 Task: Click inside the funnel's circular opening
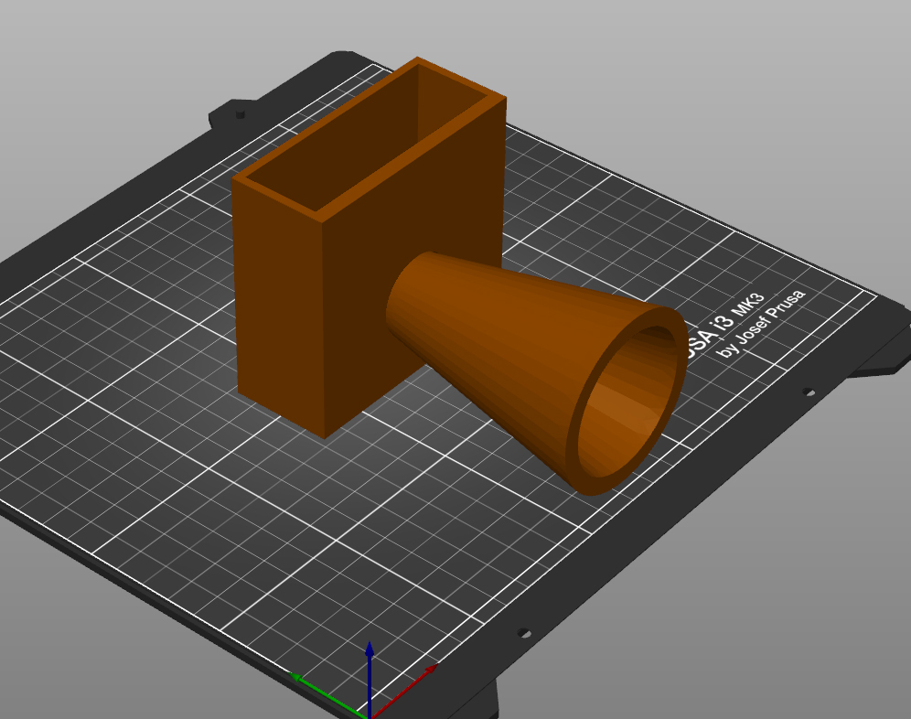pyautogui.click(x=627, y=401)
